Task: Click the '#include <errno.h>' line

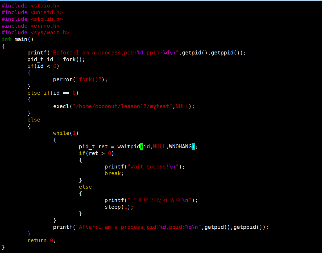Action: pyautogui.click(x=31, y=26)
